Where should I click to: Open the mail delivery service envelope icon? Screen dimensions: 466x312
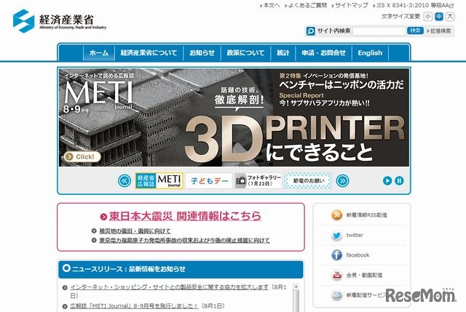coord(336,295)
